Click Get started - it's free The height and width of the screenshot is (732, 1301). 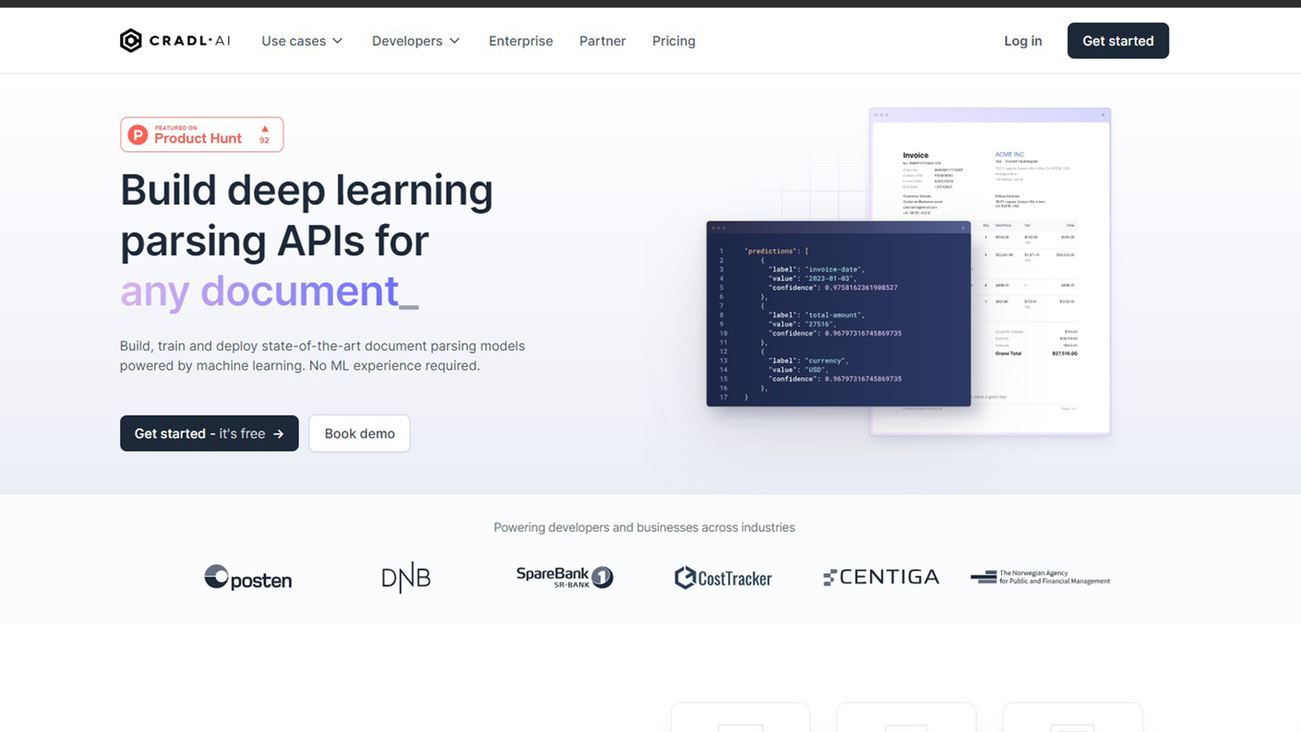(x=209, y=433)
